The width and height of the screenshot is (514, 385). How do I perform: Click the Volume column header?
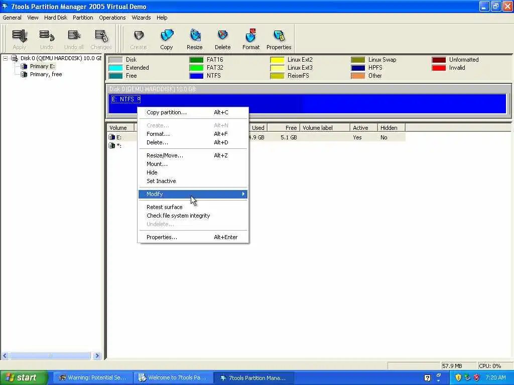pyautogui.click(x=120, y=128)
